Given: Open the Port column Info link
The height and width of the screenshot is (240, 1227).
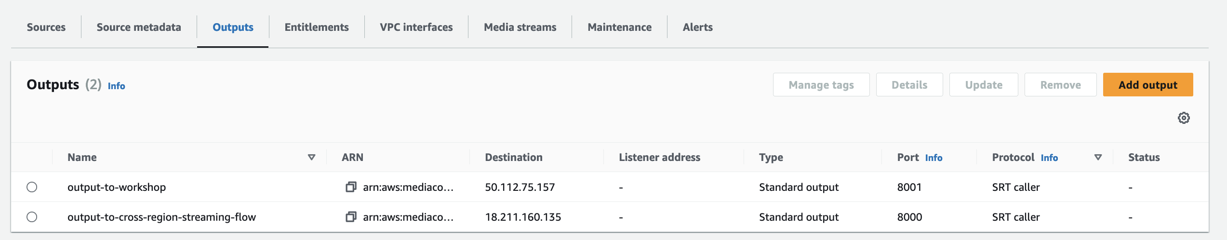Looking at the screenshot, I should tap(934, 158).
